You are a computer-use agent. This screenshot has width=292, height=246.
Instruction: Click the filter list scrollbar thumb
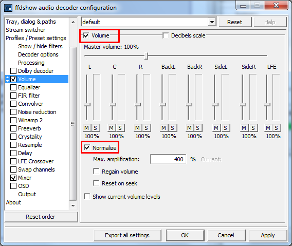click(x=73, y=124)
